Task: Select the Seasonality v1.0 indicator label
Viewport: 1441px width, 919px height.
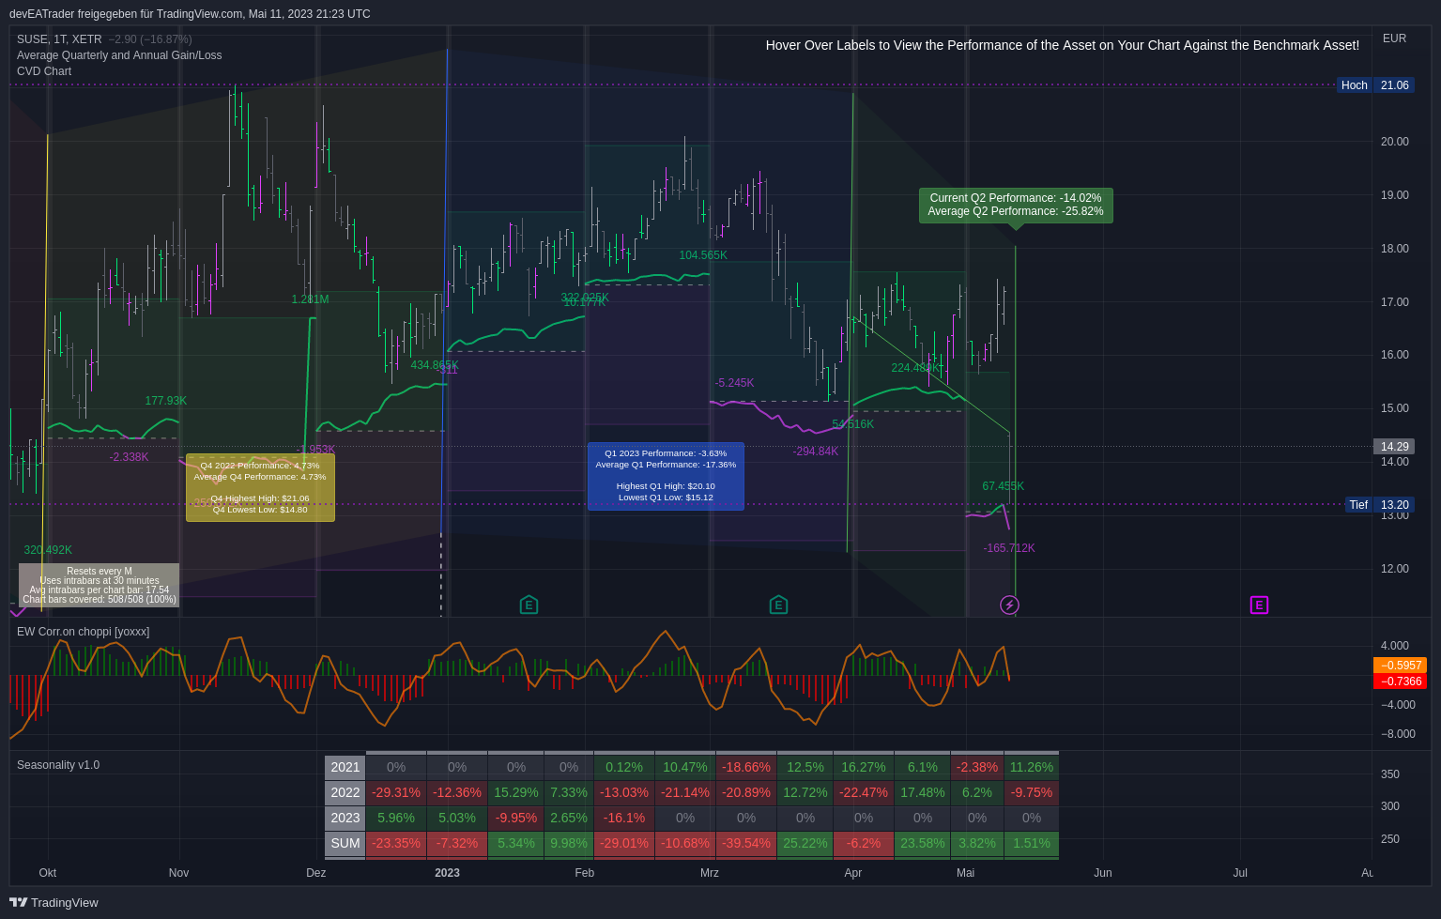Action: (58, 765)
